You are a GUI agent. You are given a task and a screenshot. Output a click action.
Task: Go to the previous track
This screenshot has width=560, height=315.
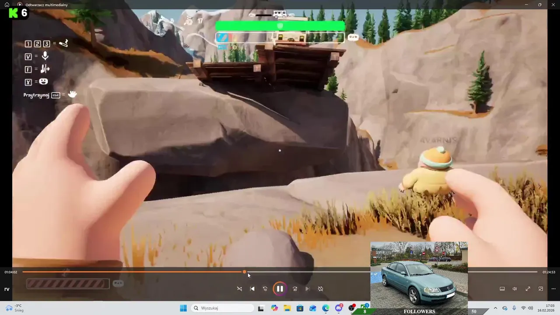click(252, 289)
